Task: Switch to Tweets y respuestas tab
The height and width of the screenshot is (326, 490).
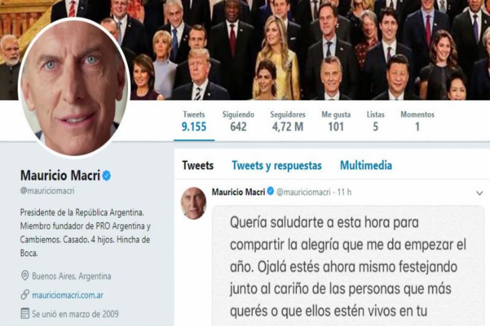Action: click(x=276, y=165)
